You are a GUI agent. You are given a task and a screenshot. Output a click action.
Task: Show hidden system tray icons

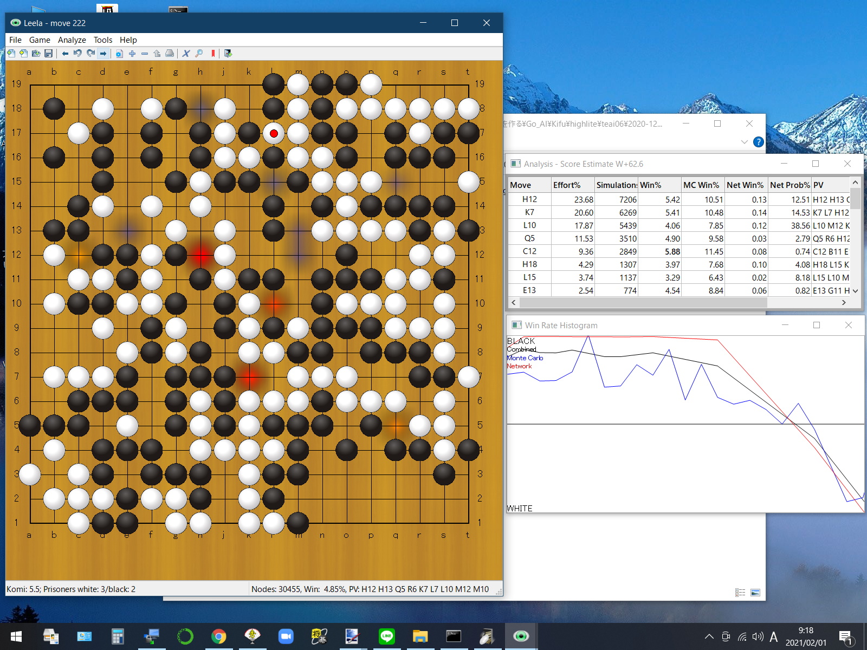(709, 636)
